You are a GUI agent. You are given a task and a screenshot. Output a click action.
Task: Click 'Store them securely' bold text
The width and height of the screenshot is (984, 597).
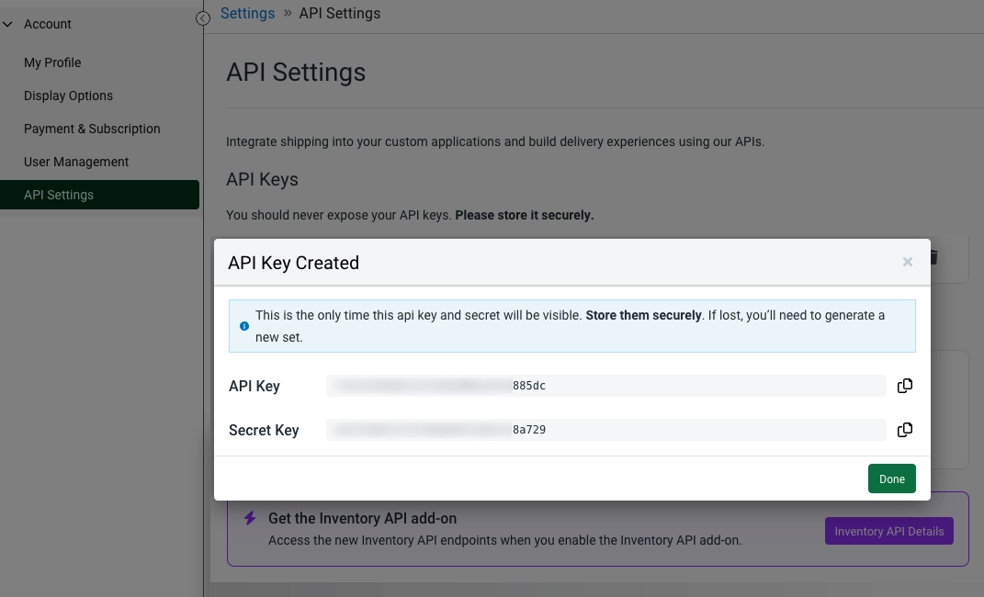click(x=644, y=315)
